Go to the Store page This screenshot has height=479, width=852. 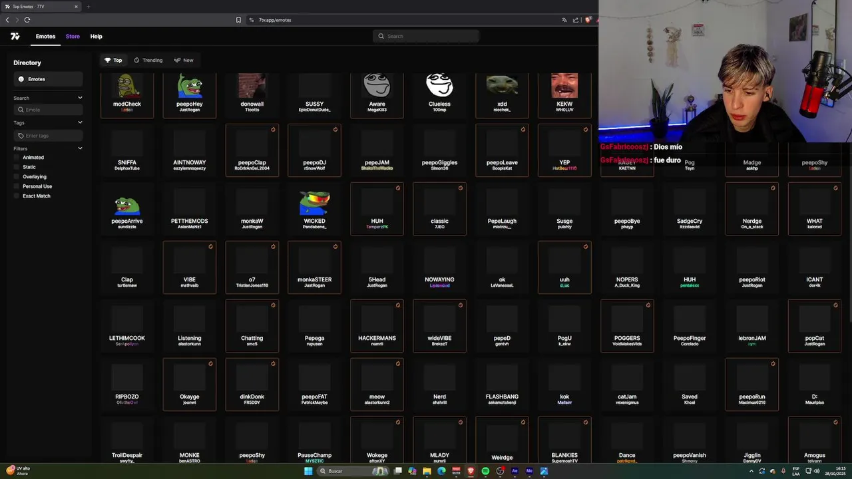tap(73, 37)
